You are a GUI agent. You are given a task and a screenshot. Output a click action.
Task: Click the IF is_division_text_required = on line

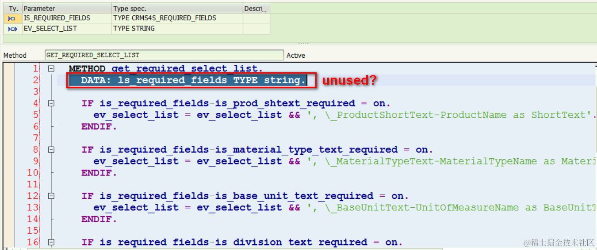(x=242, y=242)
